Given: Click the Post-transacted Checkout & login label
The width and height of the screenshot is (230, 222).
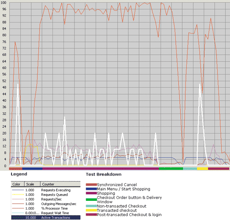Looking at the screenshot, I should [129, 215].
